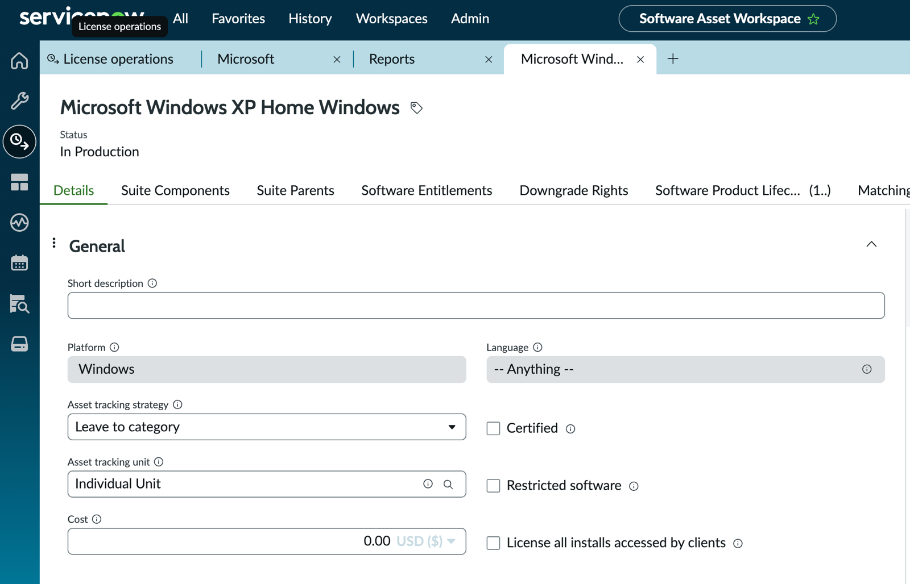Open the Home icon in the sidebar

(19, 60)
